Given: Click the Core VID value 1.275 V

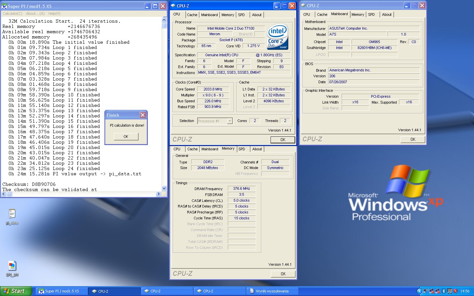Looking at the screenshot, I should [x=253, y=46].
